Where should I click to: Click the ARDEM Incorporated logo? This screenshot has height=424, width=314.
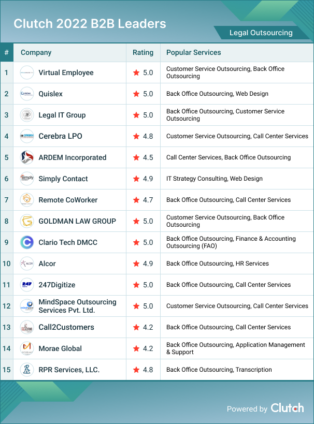click(27, 157)
